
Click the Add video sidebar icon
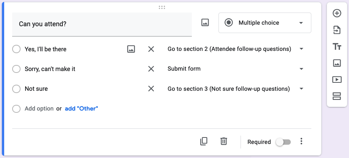(337, 79)
